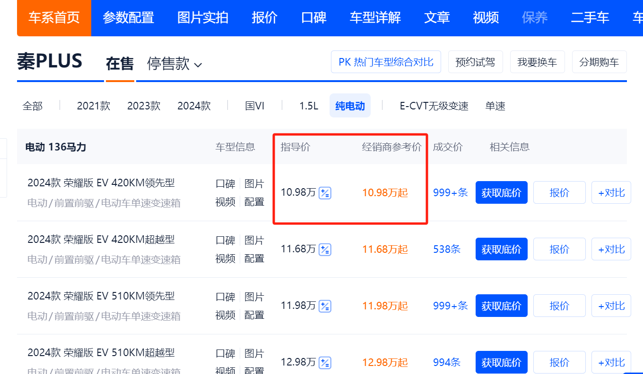The image size is (643, 374).
Task: Open 配置 for 420KM领先型
Action: pyautogui.click(x=254, y=202)
